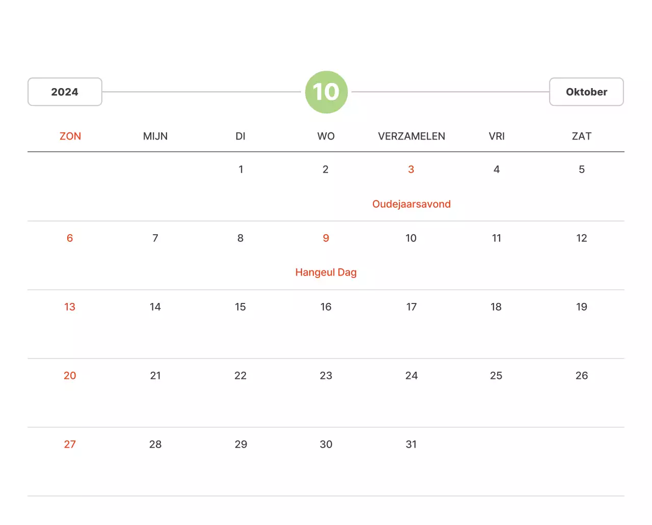Select October 9 date
652x525 pixels.
click(x=326, y=238)
